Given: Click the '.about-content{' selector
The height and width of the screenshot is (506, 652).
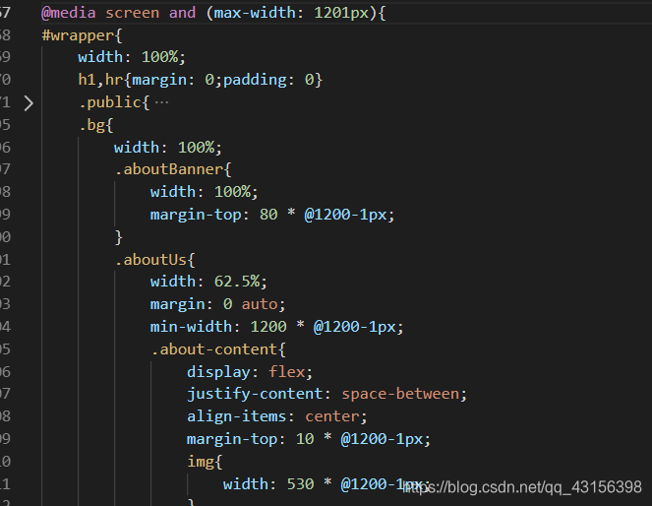Looking at the screenshot, I should 218,349.
